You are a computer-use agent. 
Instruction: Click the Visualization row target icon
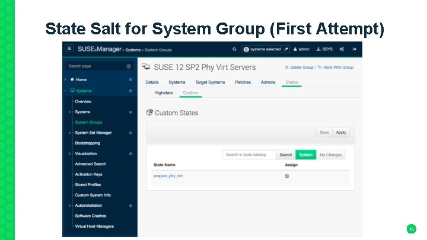[130, 153]
